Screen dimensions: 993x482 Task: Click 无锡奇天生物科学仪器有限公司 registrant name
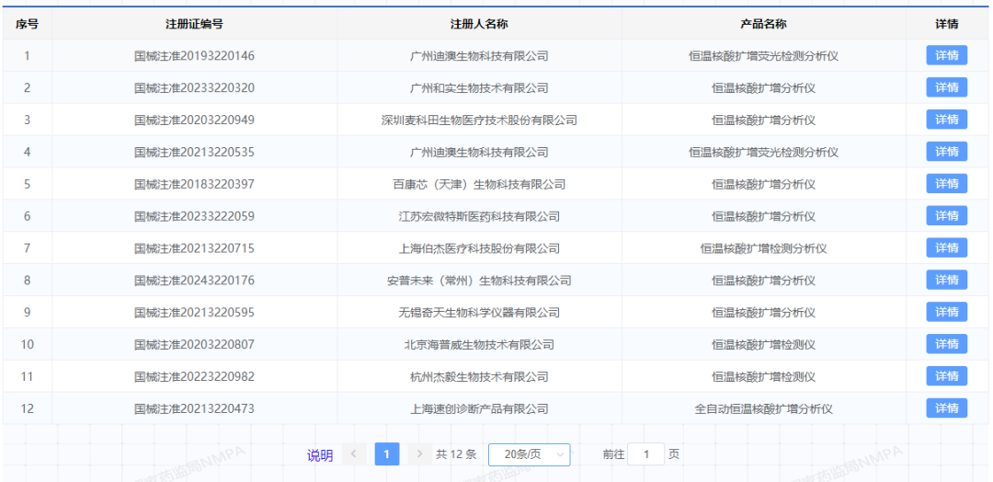click(x=479, y=312)
